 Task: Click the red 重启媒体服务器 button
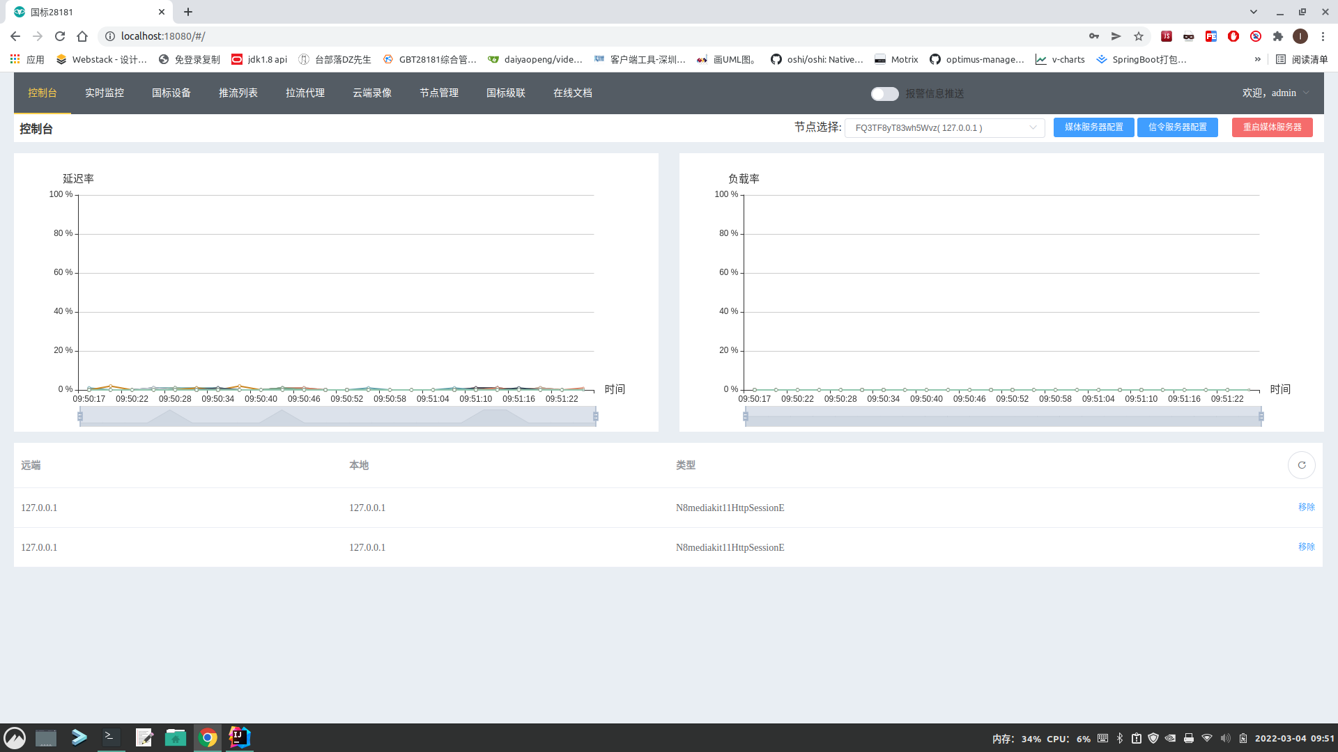point(1272,127)
